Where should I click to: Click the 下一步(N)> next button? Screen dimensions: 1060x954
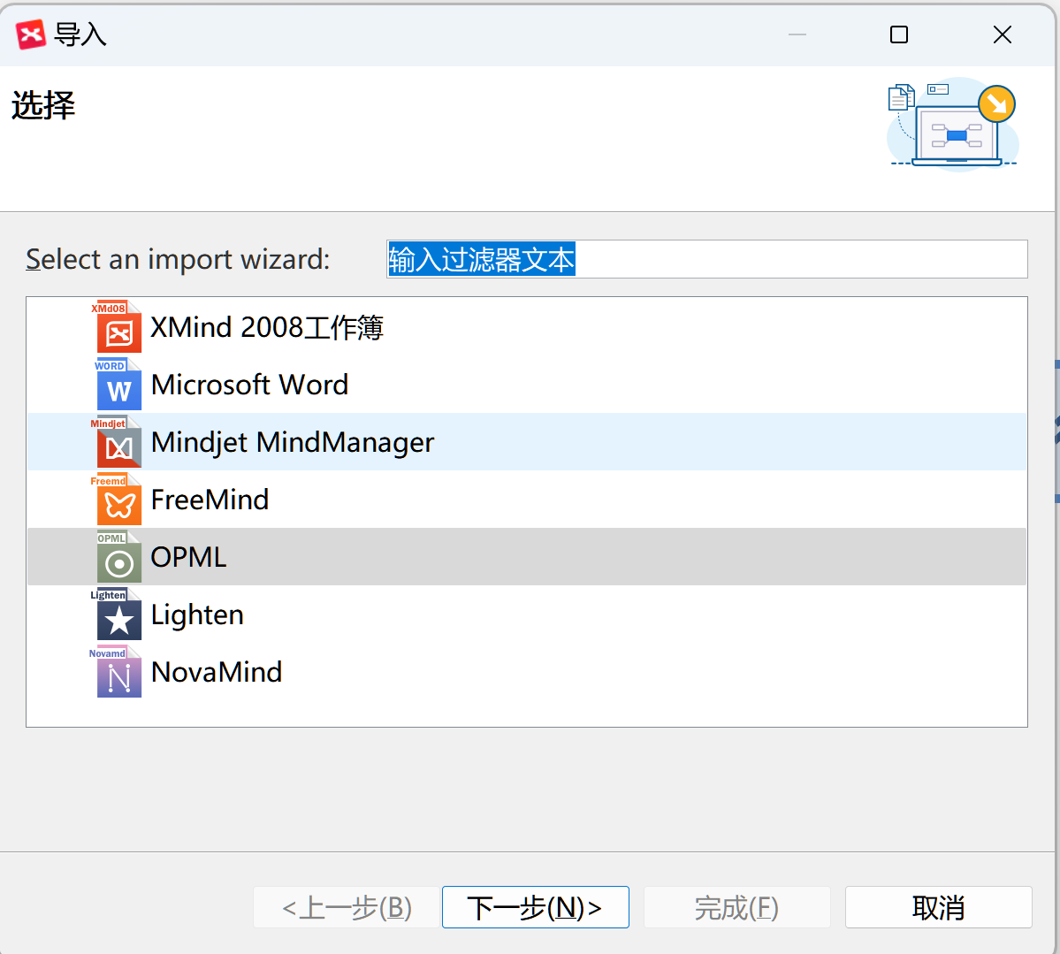[536, 907]
